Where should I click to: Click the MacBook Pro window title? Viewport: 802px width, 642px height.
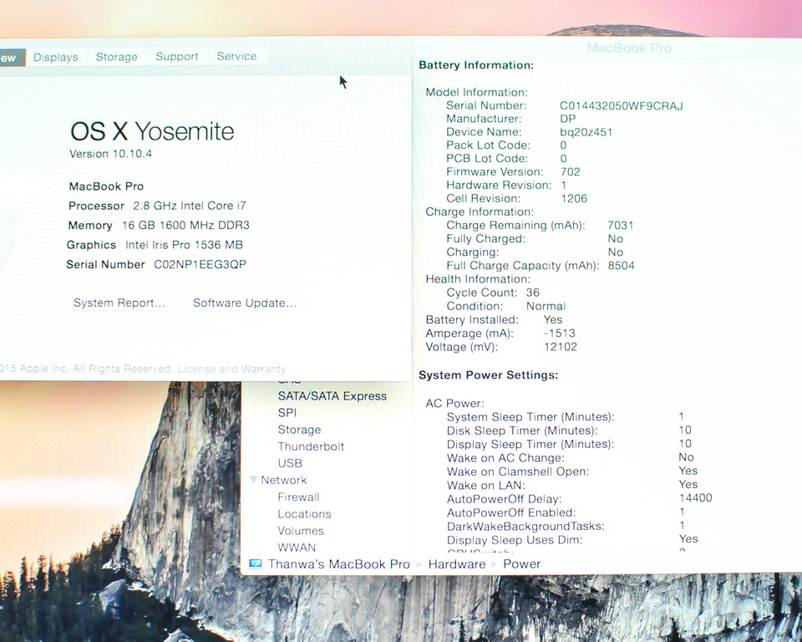[628, 48]
